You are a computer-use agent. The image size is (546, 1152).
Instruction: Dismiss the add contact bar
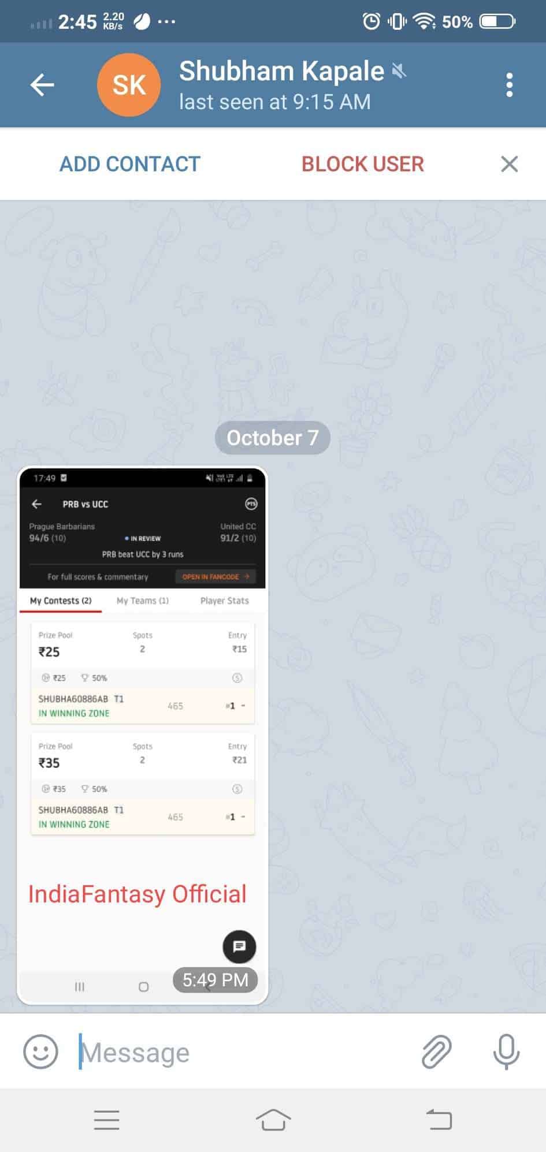(x=509, y=164)
